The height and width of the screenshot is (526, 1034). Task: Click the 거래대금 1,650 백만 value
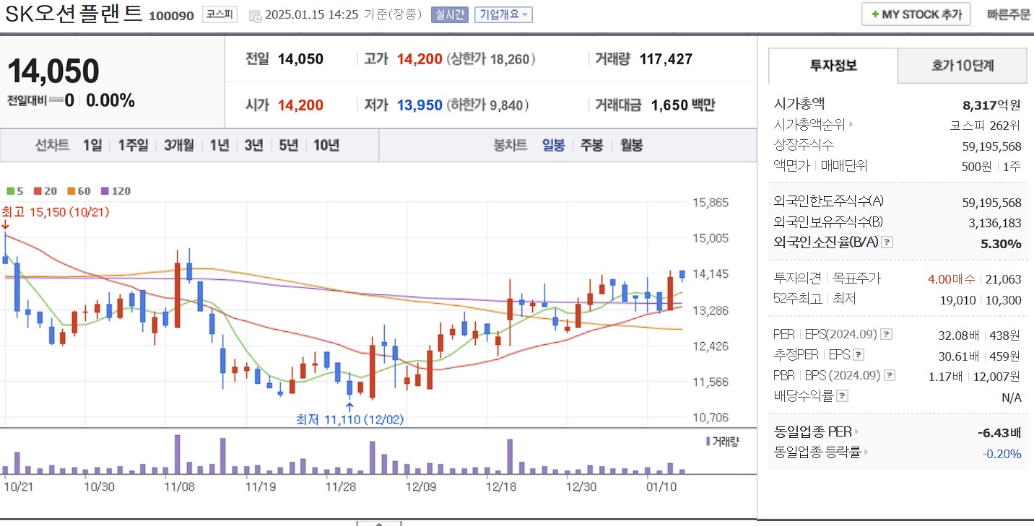point(682,105)
